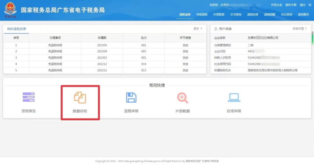This screenshot has width=314, height=165.
Task: Click the period cell 202304
Action: point(102,51)
